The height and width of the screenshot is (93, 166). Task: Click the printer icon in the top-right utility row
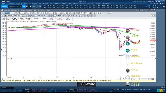point(157,3)
